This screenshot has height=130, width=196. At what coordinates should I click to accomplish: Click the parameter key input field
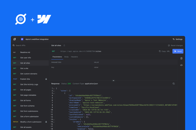coord(71,67)
